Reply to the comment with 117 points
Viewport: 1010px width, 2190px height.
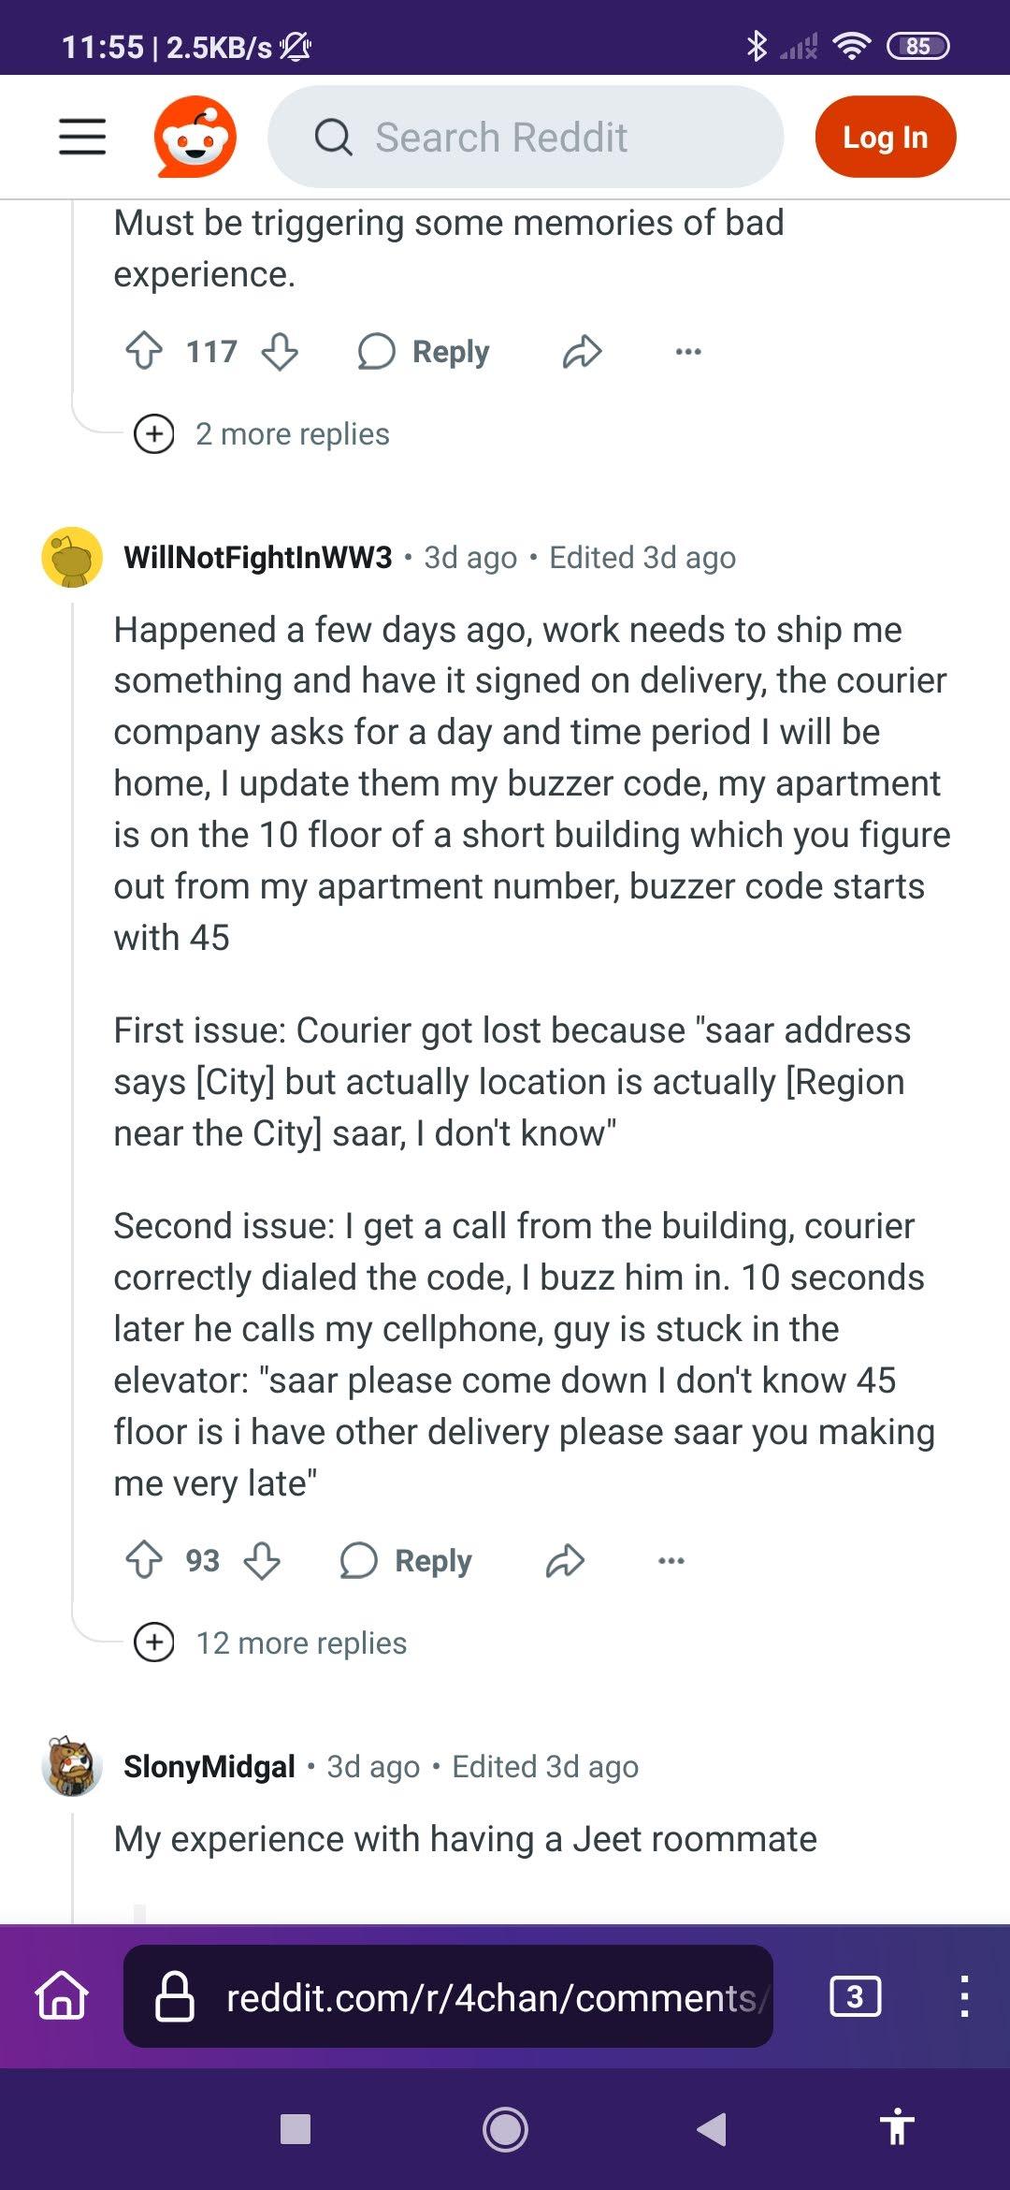(424, 352)
